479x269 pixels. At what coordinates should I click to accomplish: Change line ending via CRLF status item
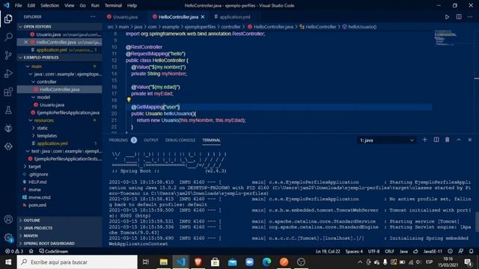tap(389, 251)
